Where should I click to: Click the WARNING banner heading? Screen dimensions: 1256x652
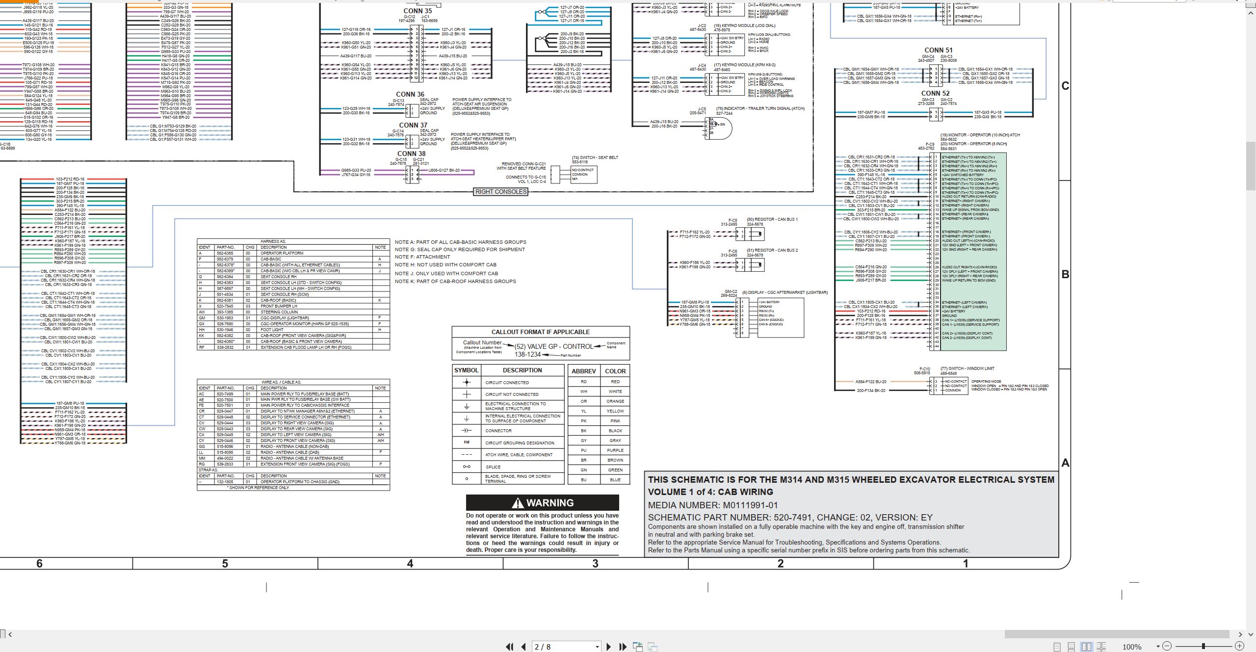point(543,503)
